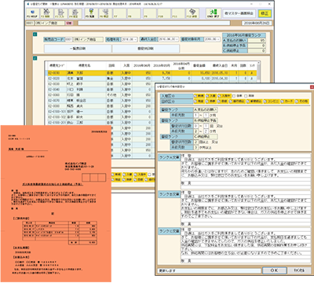314x283 pixels.
Task: Click the ランクC文章 text area
Action: click(x=245, y=245)
